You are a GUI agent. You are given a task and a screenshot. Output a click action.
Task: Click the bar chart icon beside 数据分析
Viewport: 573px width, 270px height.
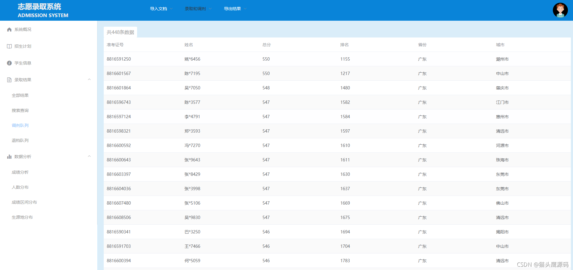tap(9, 157)
